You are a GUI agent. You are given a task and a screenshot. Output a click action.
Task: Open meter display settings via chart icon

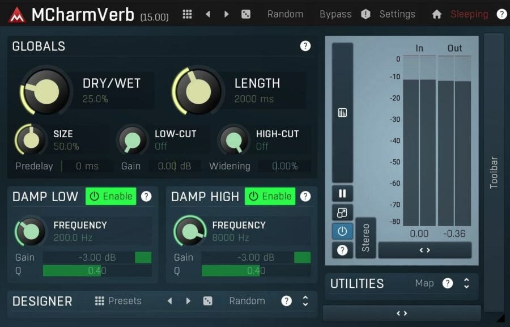pyautogui.click(x=342, y=112)
